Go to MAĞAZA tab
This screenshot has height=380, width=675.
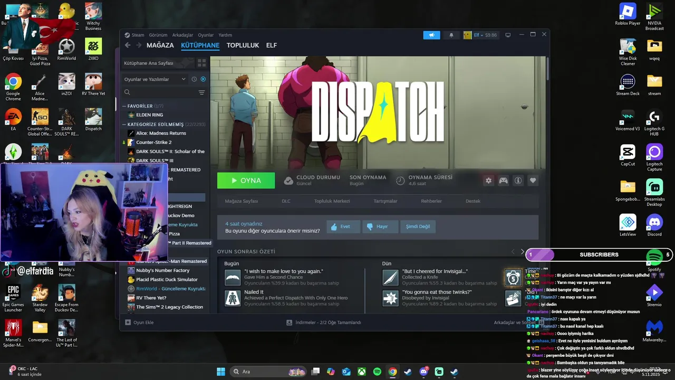point(160,45)
